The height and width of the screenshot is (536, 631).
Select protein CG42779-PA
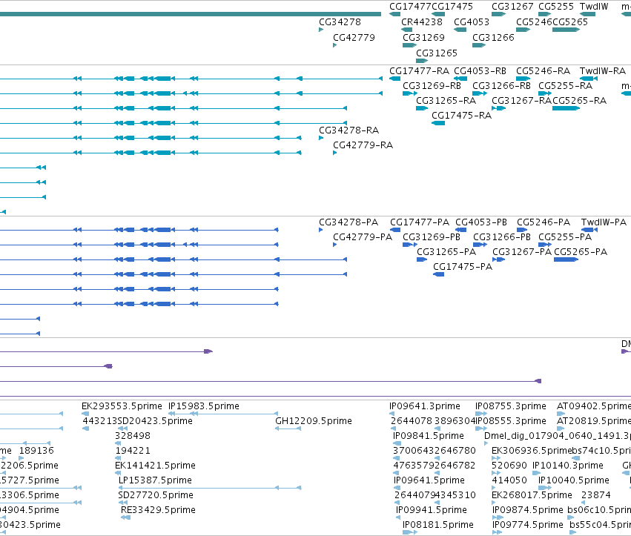(x=363, y=237)
